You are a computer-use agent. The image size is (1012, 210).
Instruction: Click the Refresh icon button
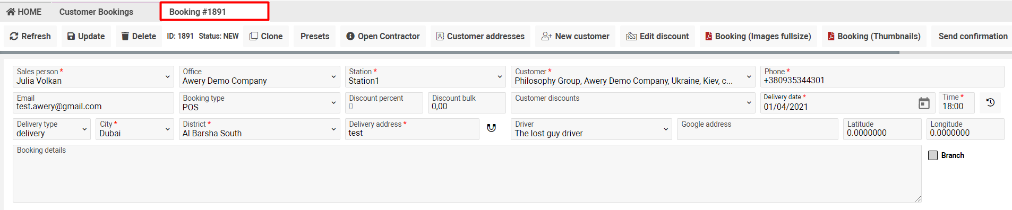30,36
